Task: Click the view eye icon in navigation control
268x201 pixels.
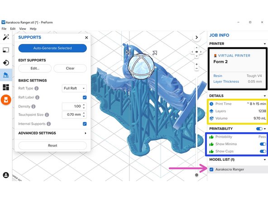Action: (x=196, y=52)
